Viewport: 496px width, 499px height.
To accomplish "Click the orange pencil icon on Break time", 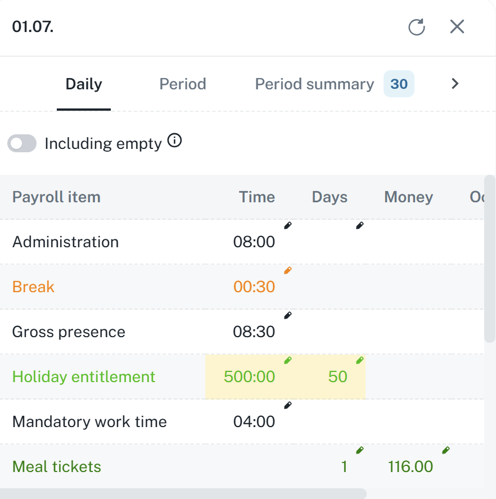I will 288,270.
